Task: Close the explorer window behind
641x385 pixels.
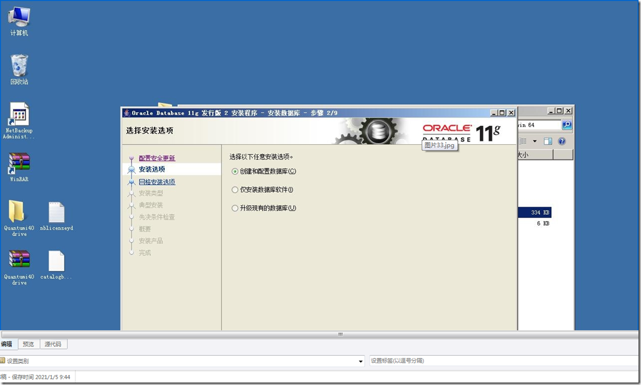Action: point(568,111)
